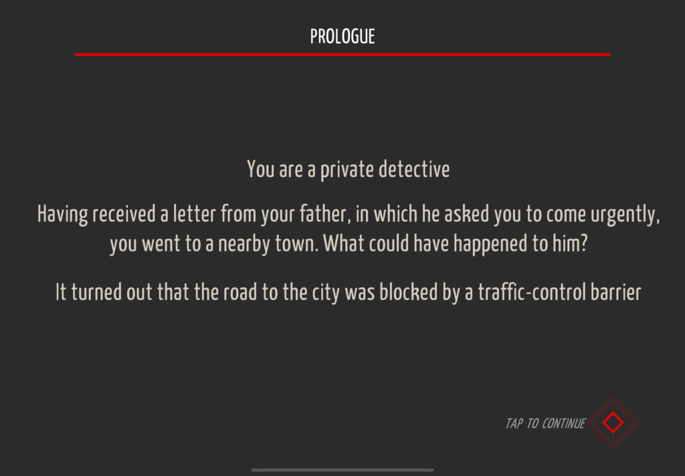Click the words 'you went to'
The image size is (685, 476).
tap(155, 244)
